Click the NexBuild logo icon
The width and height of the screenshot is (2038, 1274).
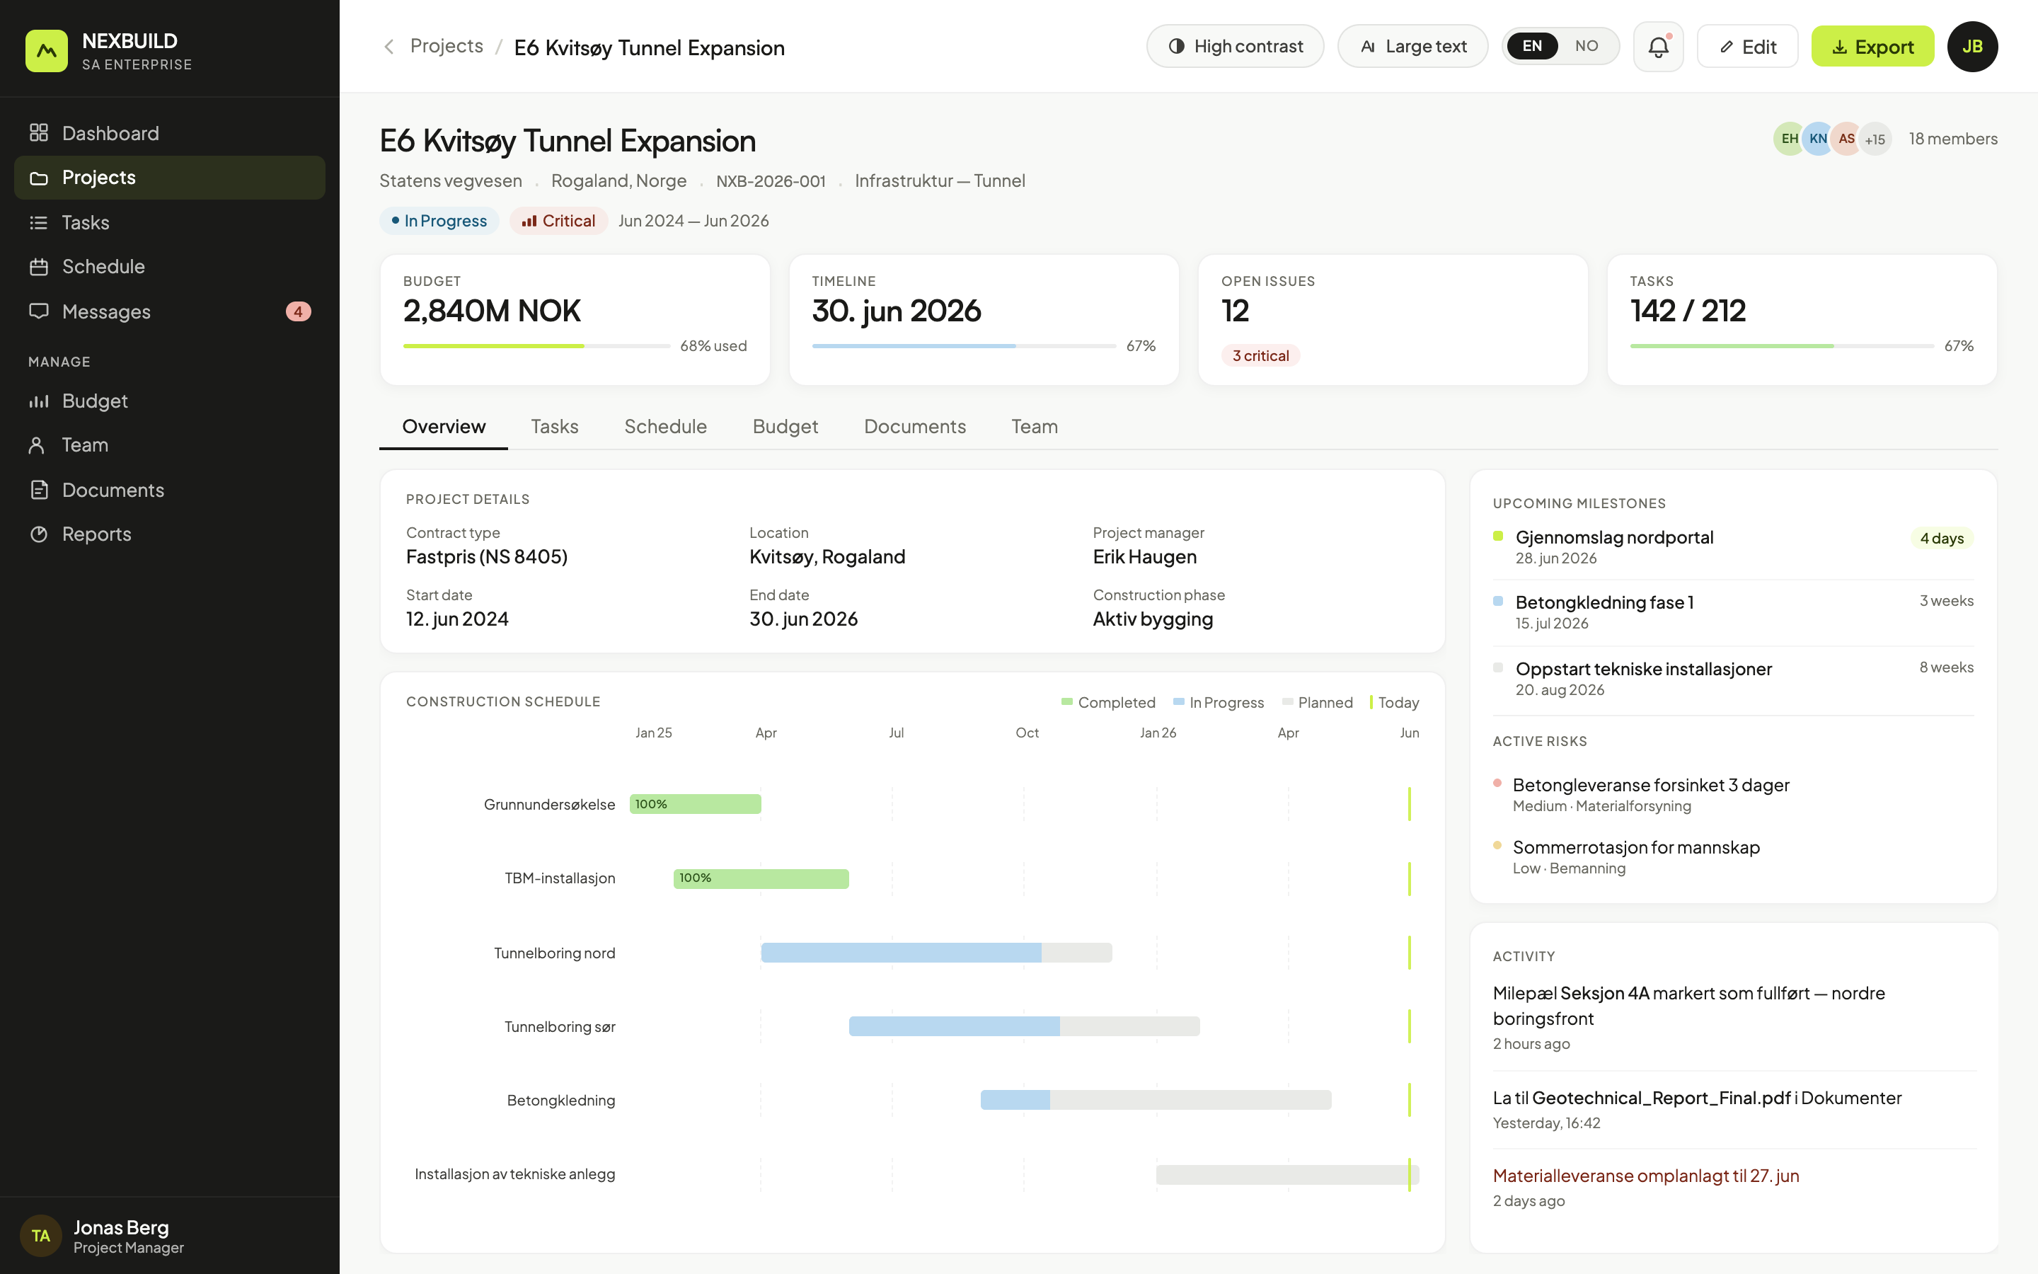pos(46,50)
